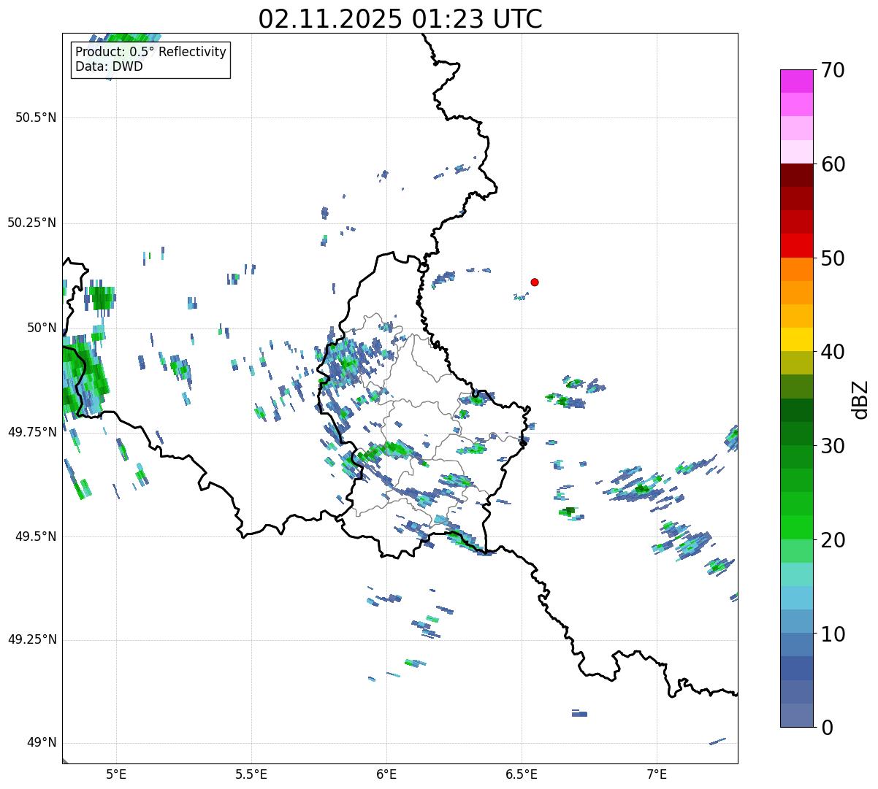Click the 49.5°N latitude label
878x789 pixels.
(x=36, y=536)
